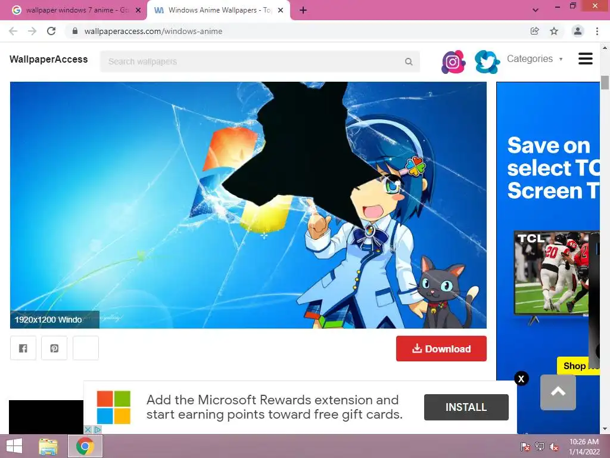Click INSTALL on Microsoft Rewards banner
The height and width of the screenshot is (458, 610).
466,407
